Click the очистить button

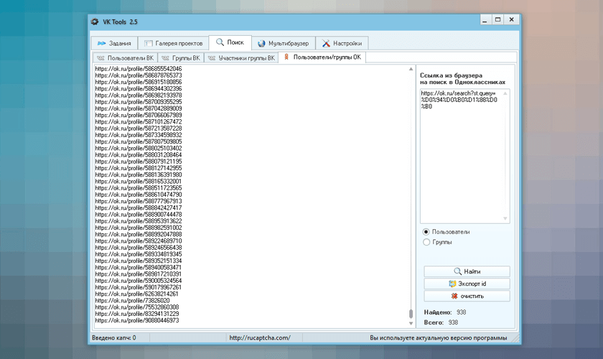click(467, 296)
